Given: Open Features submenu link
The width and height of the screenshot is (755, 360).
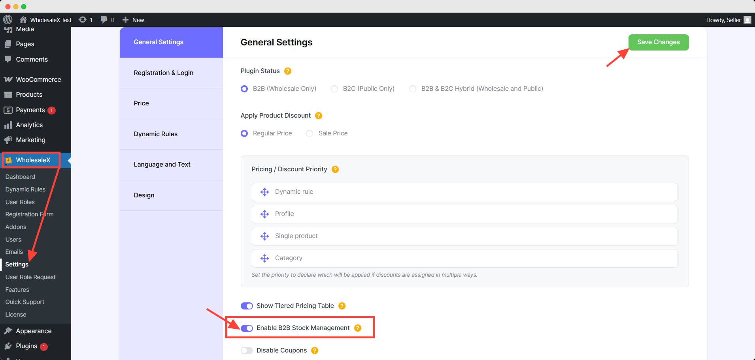Looking at the screenshot, I should pos(17,290).
